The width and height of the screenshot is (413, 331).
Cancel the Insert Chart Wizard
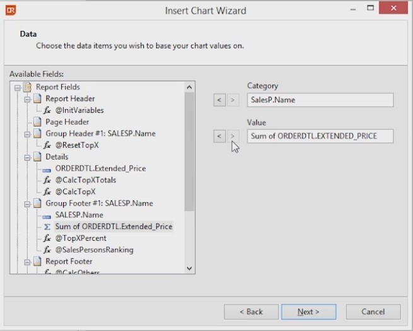tap(373, 311)
